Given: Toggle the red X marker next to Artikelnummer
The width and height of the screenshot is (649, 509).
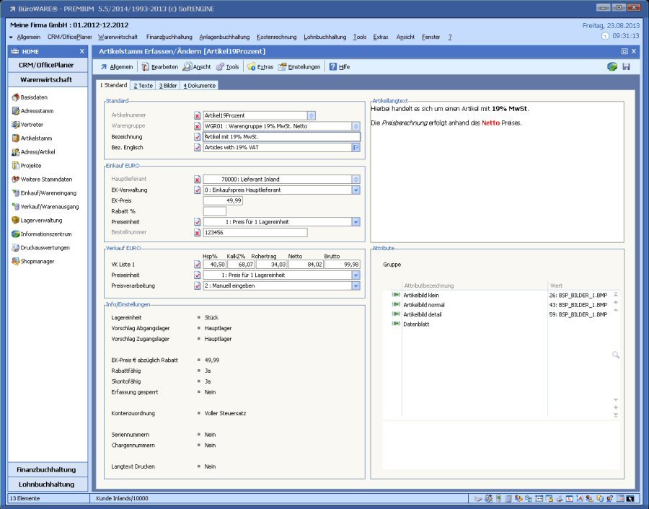Looking at the screenshot, I should tap(197, 115).
